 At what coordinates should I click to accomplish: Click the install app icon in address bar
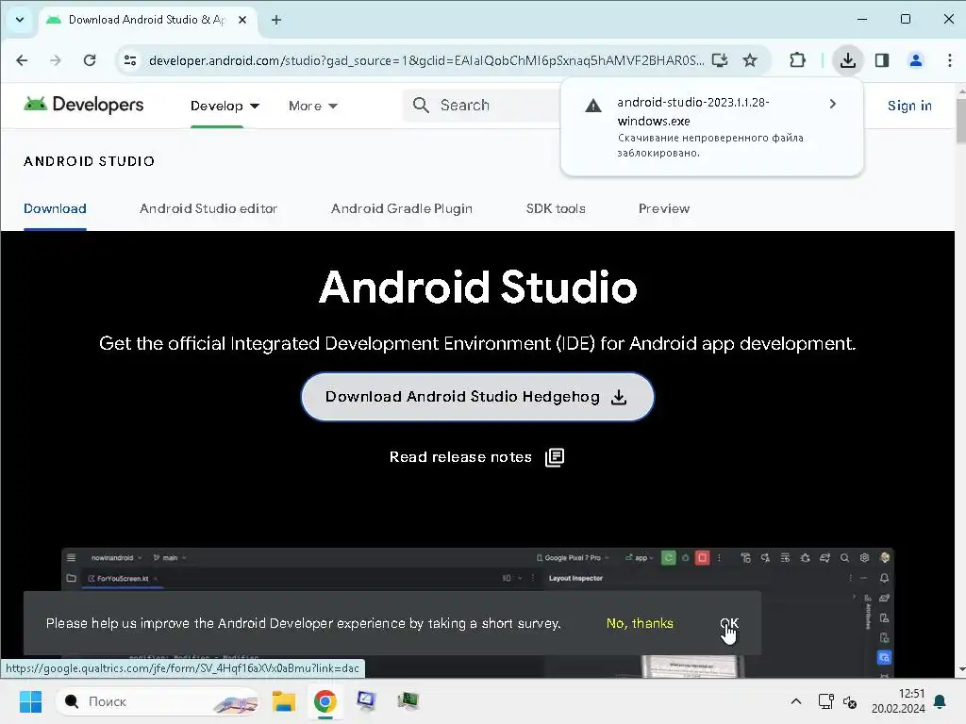tap(720, 60)
